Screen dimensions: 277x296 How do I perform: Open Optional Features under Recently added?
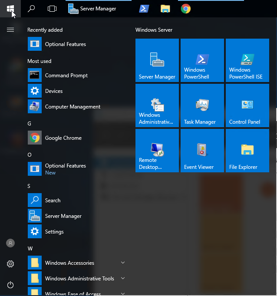(77, 44)
